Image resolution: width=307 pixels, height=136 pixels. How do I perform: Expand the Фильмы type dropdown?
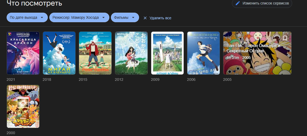(x=125, y=17)
